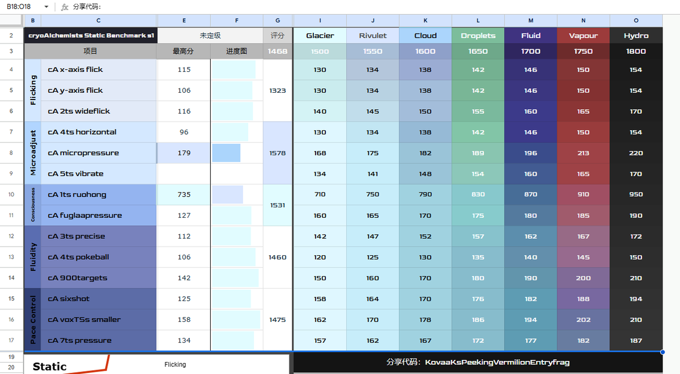680x374 pixels.
Task: Click the Microadjust category score 1578
Action: pos(278,153)
